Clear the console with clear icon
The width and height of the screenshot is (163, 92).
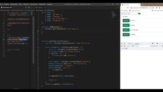(x=125, y=46)
